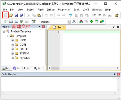121x100 pixels.
Task: Open the SVCS menu
Action: [x=86, y=10]
